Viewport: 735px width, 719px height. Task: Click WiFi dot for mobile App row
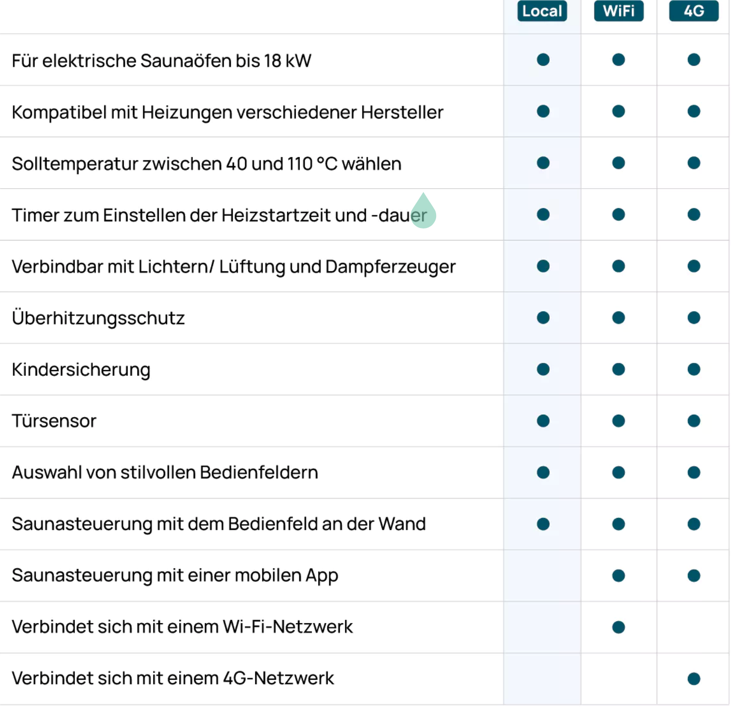(x=618, y=575)
